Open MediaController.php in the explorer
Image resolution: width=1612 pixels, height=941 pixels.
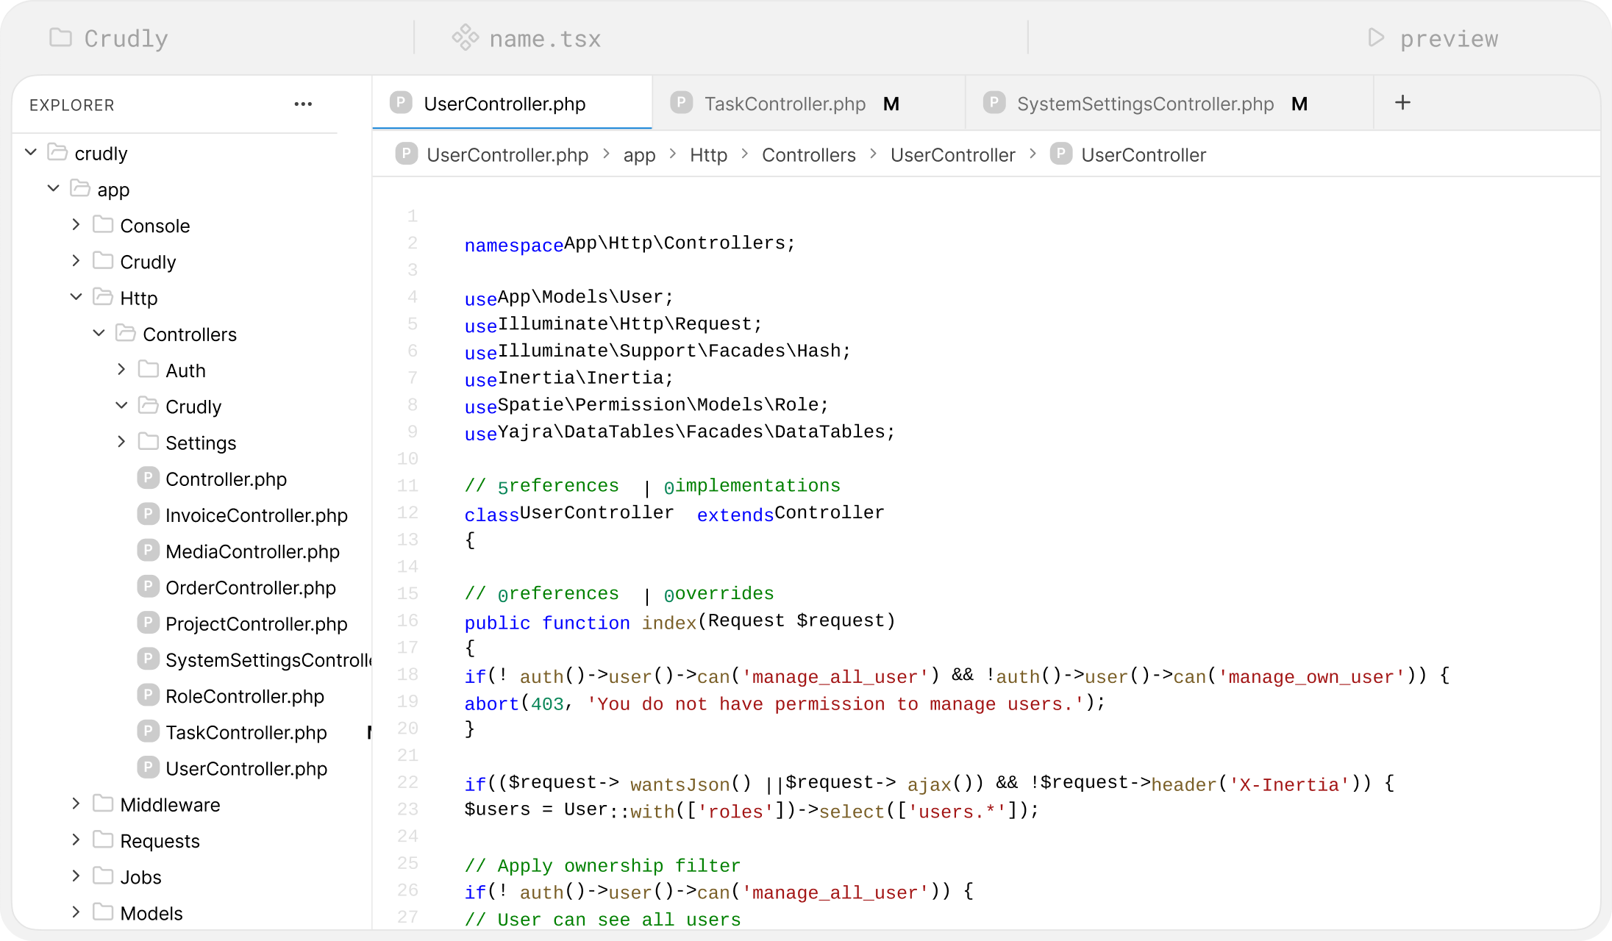252,551
